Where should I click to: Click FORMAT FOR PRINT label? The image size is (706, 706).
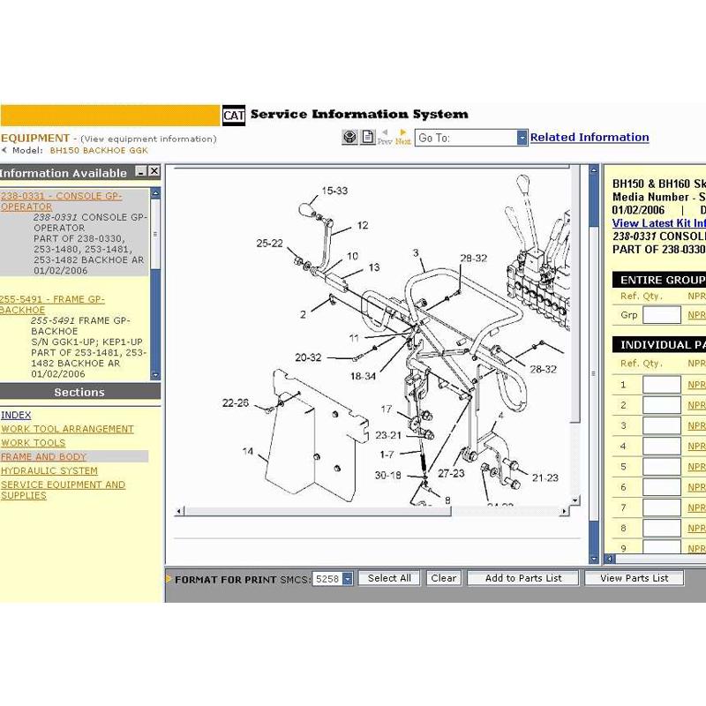tap(226, 580)
